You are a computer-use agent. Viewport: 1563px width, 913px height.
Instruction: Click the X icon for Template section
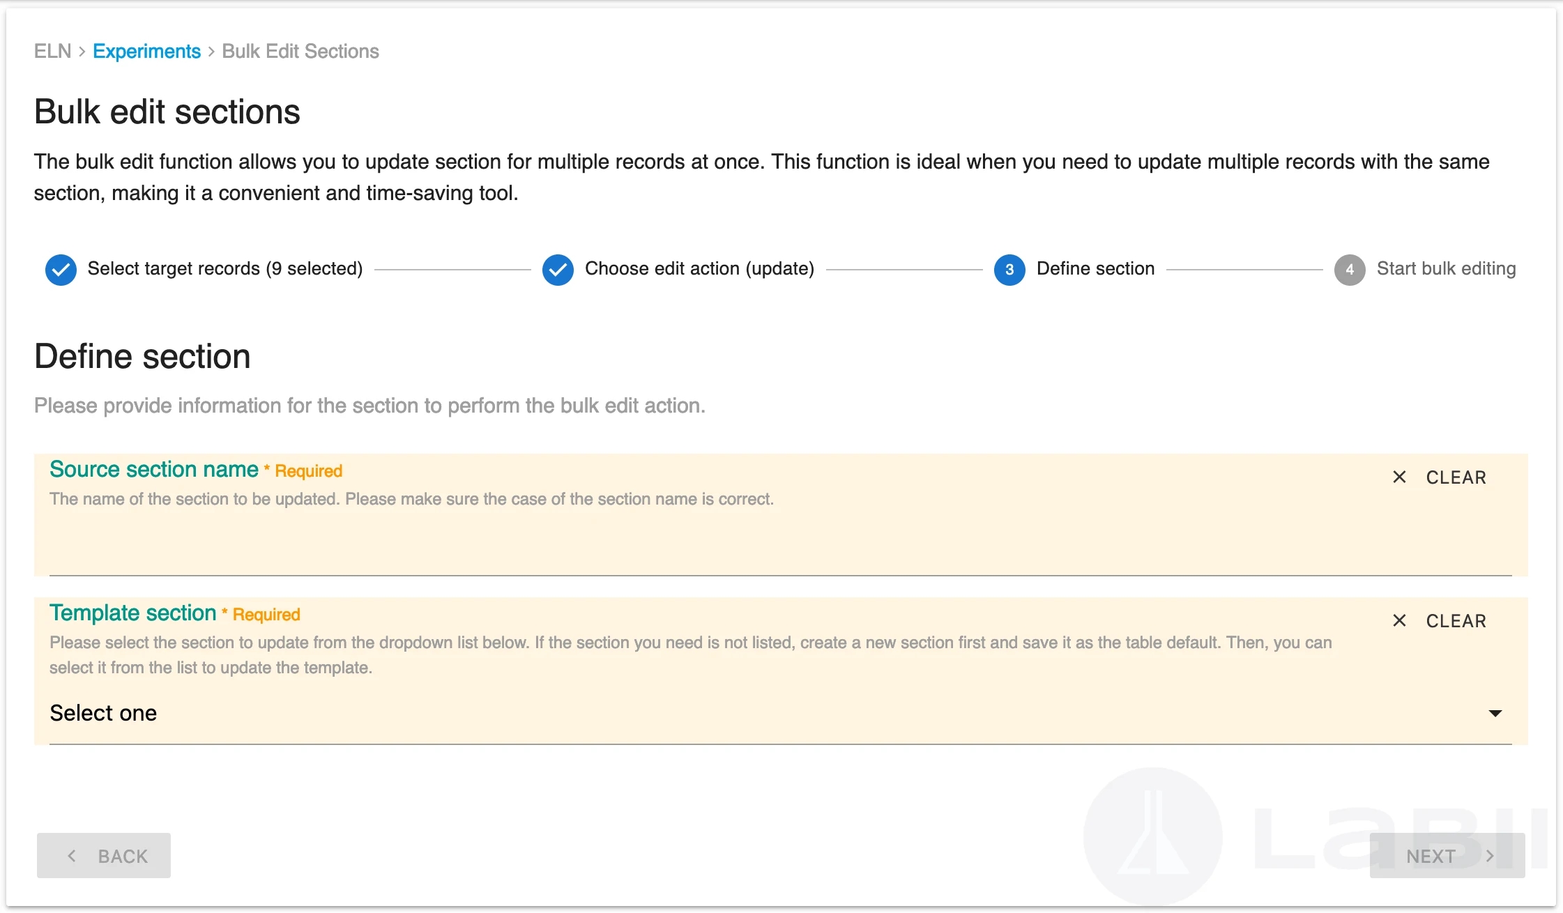coord(1399,621)
